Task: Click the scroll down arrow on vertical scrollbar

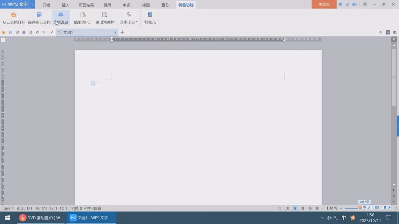Action: (x=394, y=185)
